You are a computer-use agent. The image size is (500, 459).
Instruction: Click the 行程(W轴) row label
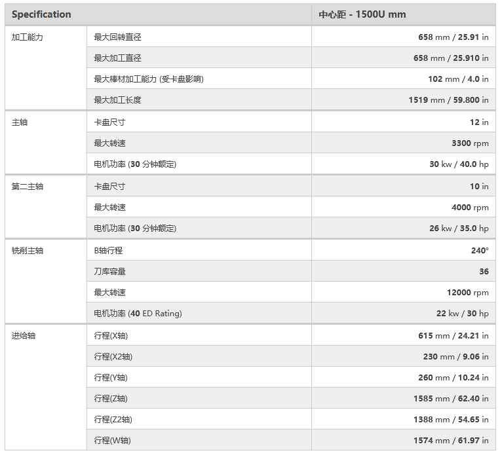click(x=112, y=441)
